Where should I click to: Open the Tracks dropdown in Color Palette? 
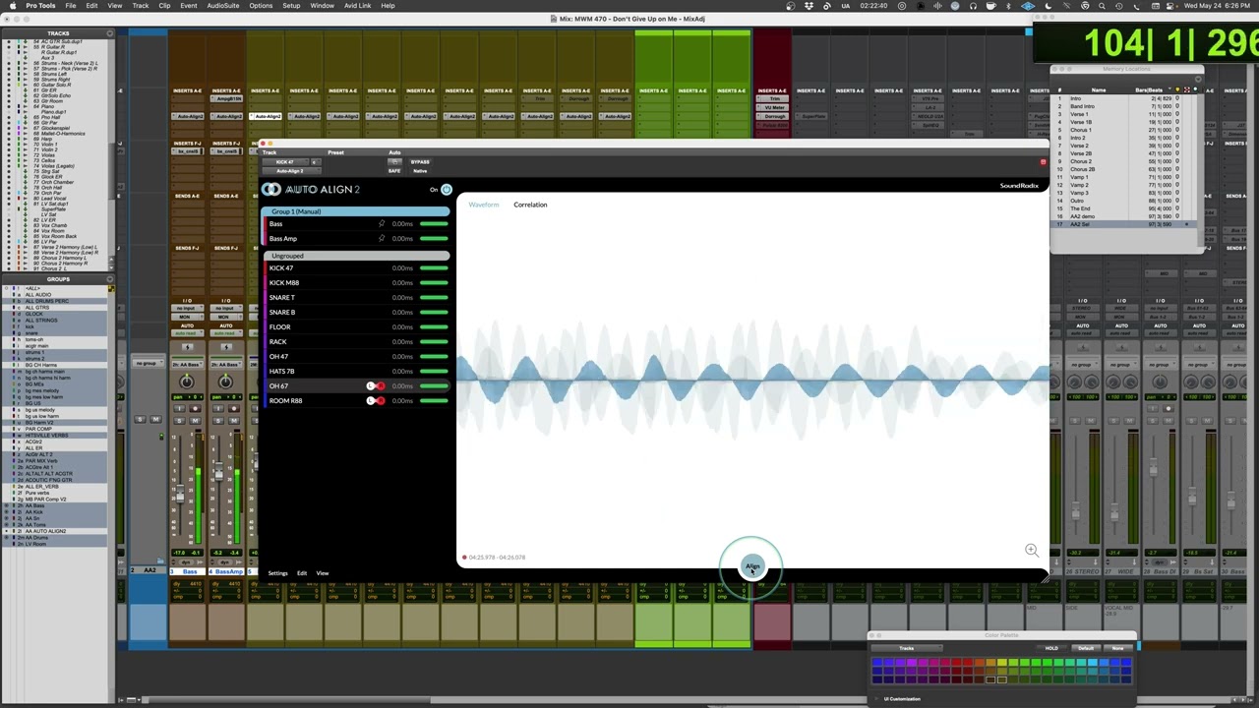907,648
